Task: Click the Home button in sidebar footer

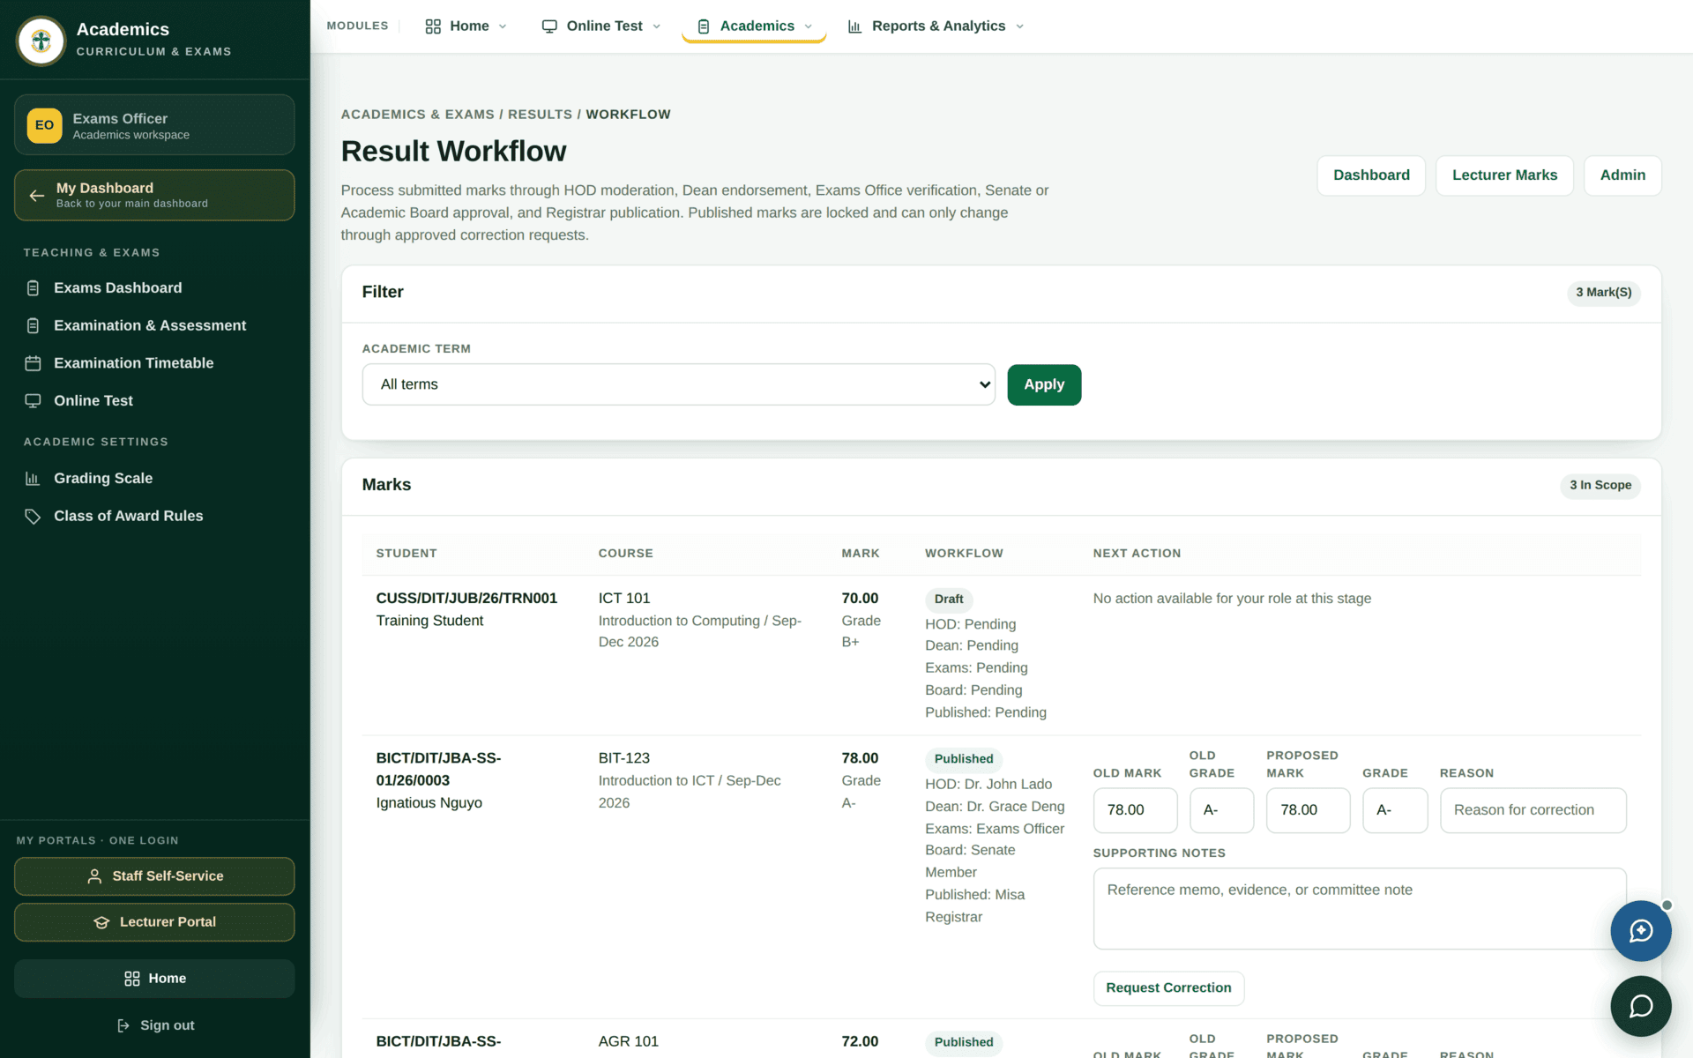Action: coord(154,979)
